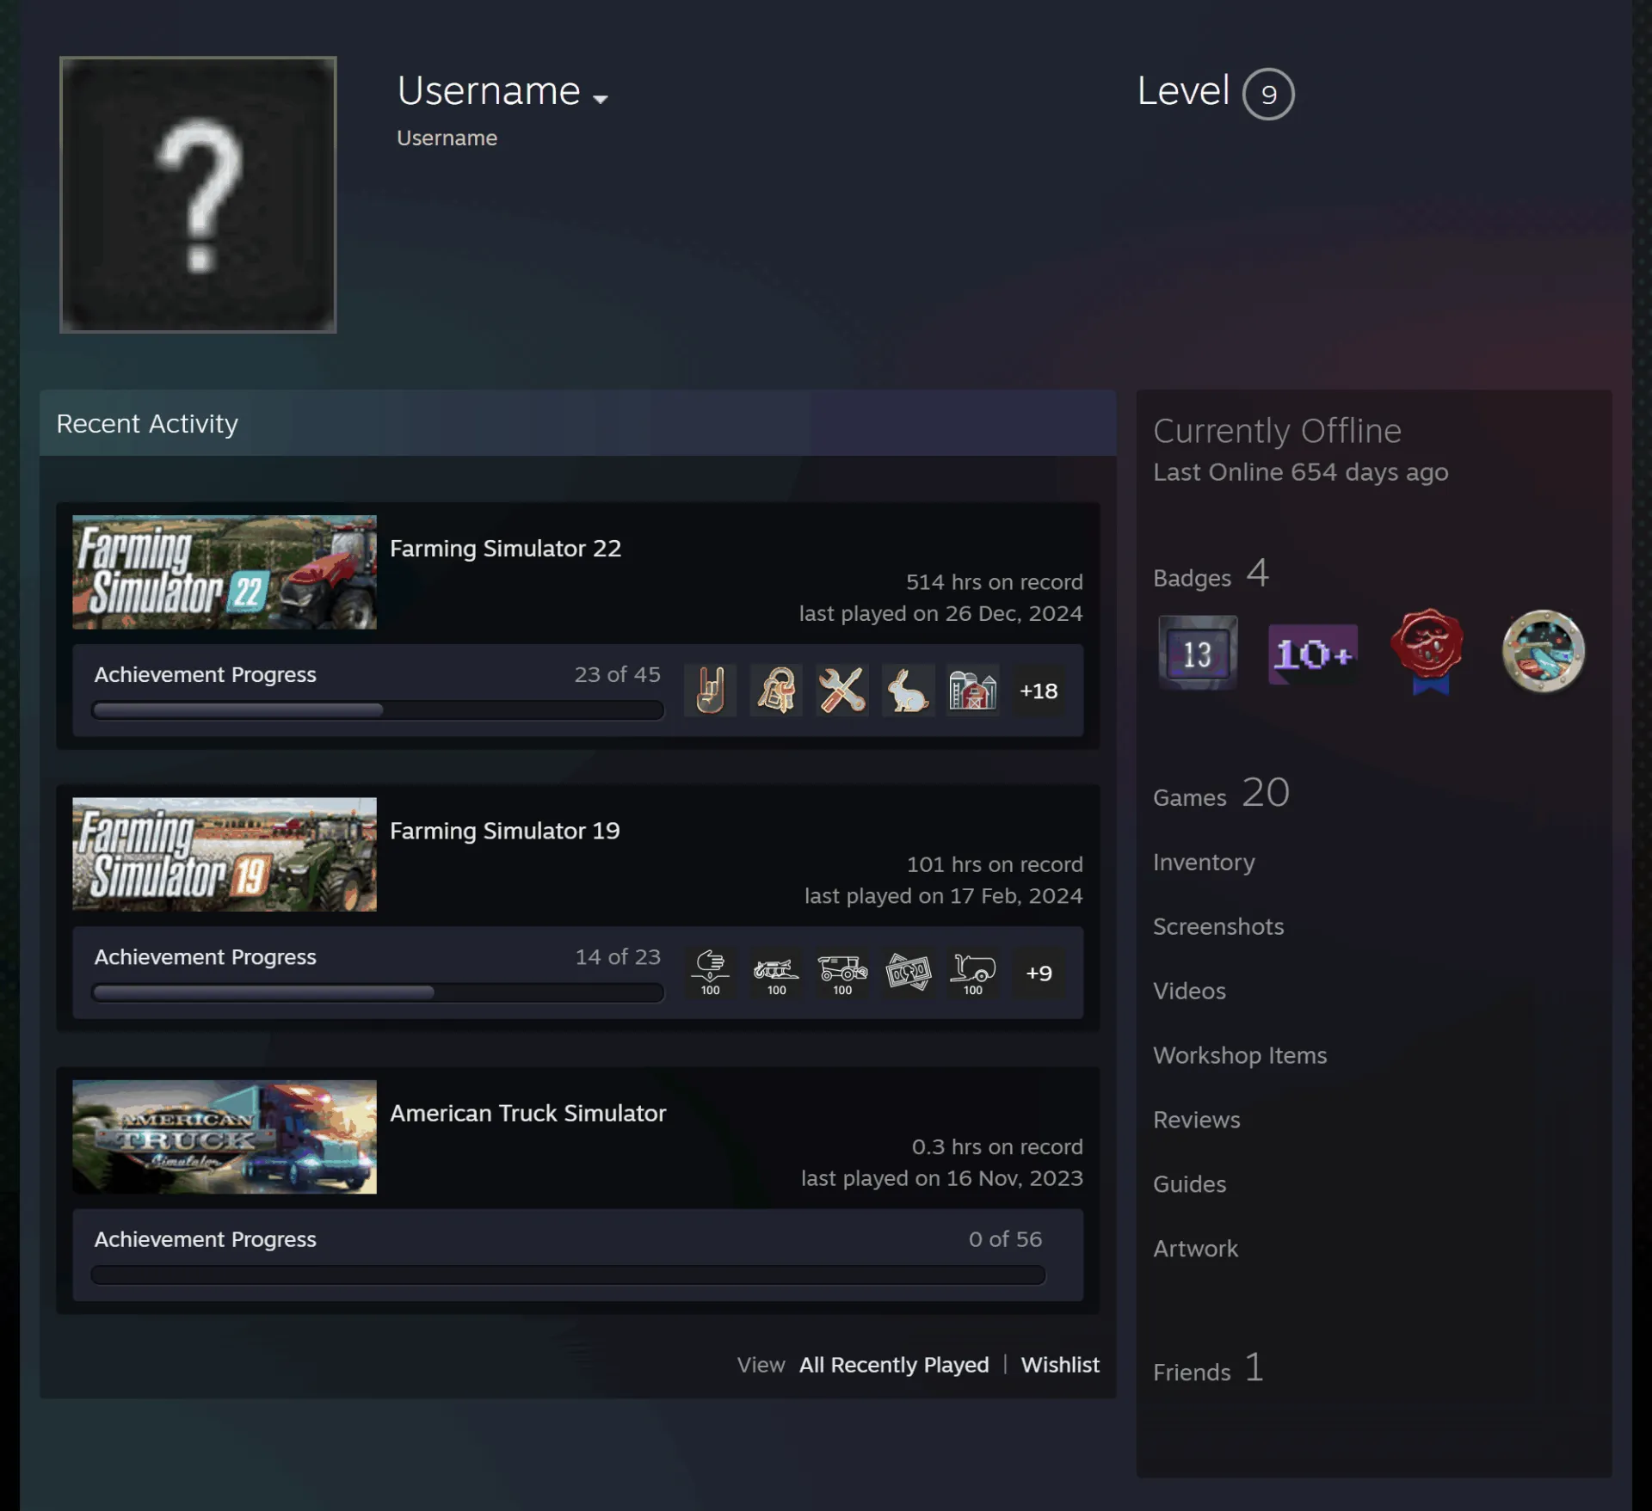Open the purple 10+ badge

pyautogui.click(x=1313, y=654)
